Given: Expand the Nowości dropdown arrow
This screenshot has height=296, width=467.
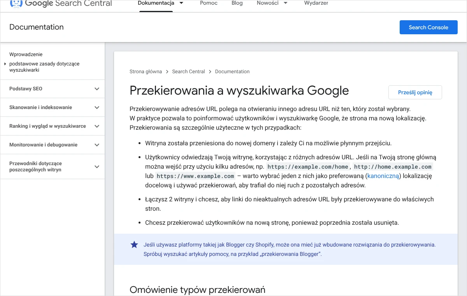Looking at the screenshot, I should (x=286, y=3).
